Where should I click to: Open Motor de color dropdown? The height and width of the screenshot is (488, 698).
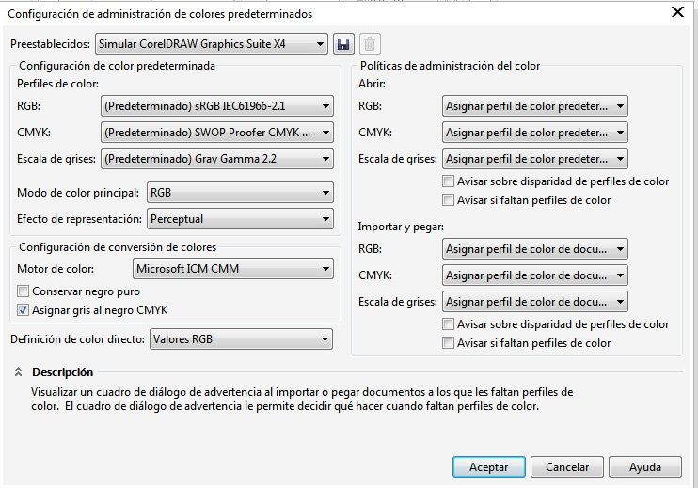[232, 270]
